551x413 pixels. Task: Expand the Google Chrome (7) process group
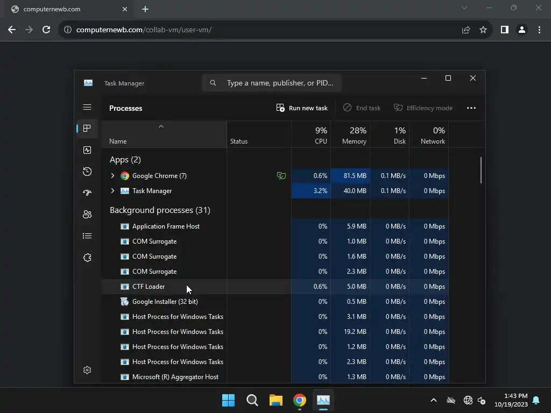(112, 176)
